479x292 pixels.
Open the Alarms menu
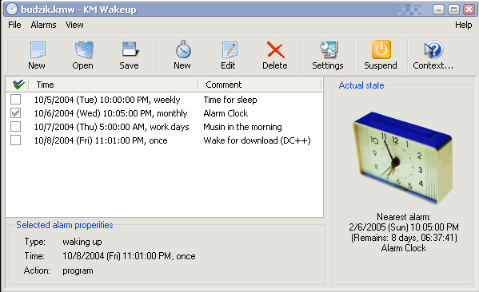(x=43, y=25)
